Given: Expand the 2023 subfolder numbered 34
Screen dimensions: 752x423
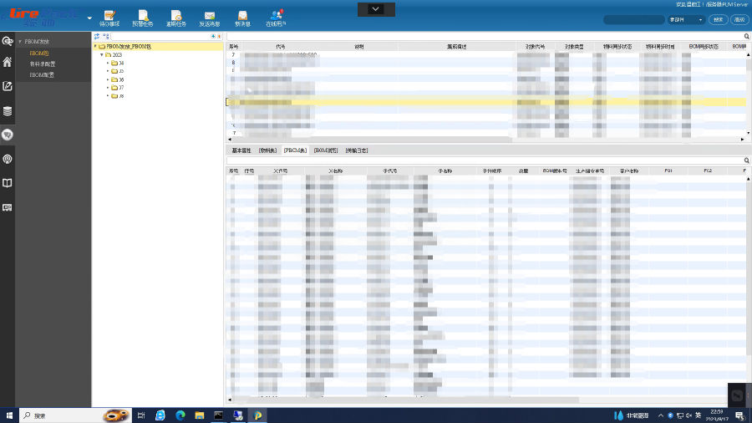Looking at the screenshot, I should click(108, 64).
